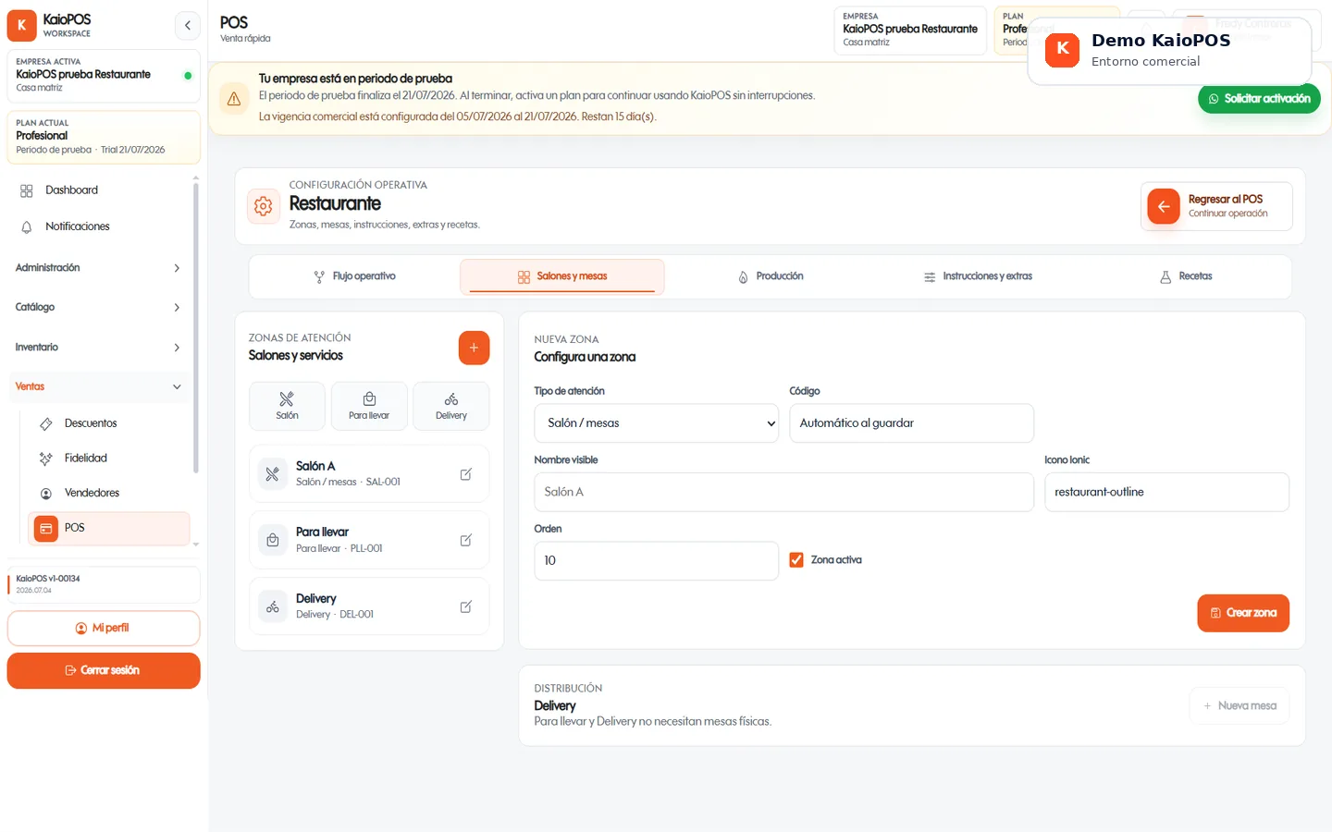Click the Restaurante gear icon

pyautogui.click(x=264, y=206)
